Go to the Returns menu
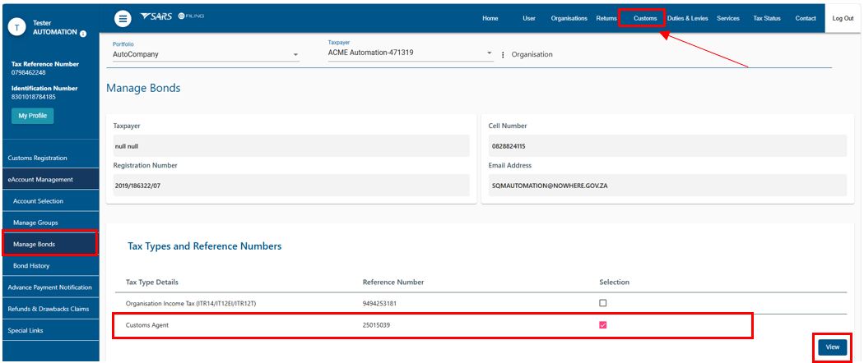864x363 pixels. (x=606, y=18)
